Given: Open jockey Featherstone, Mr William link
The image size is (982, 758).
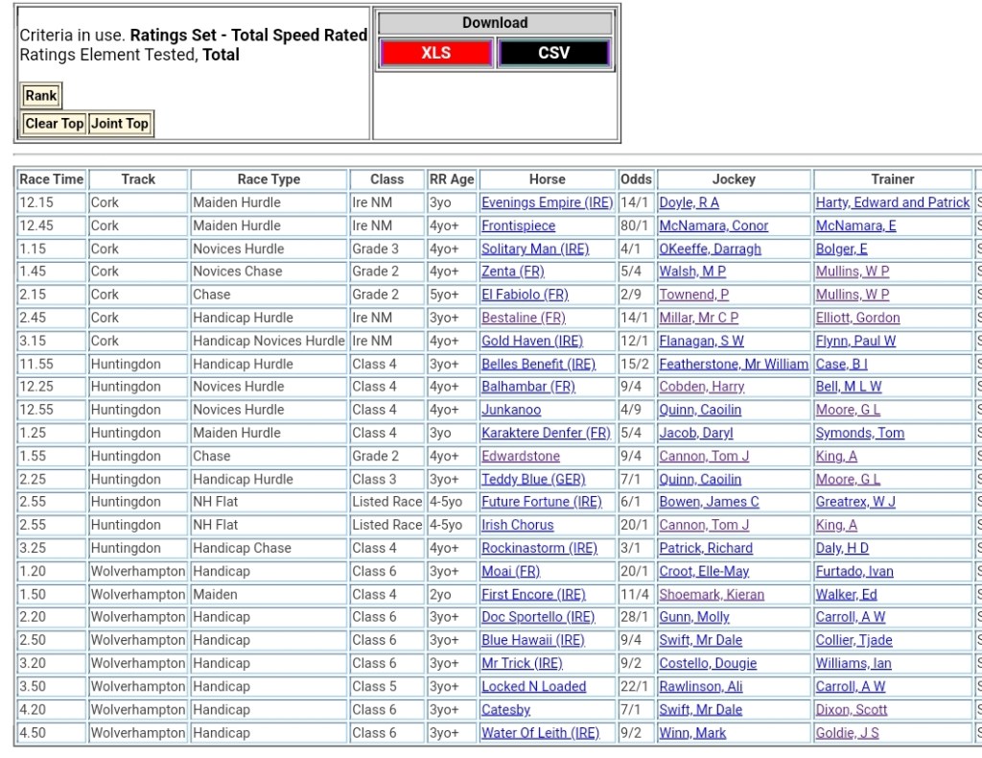Looking at the screenshot, I should (x=734, y=364).
